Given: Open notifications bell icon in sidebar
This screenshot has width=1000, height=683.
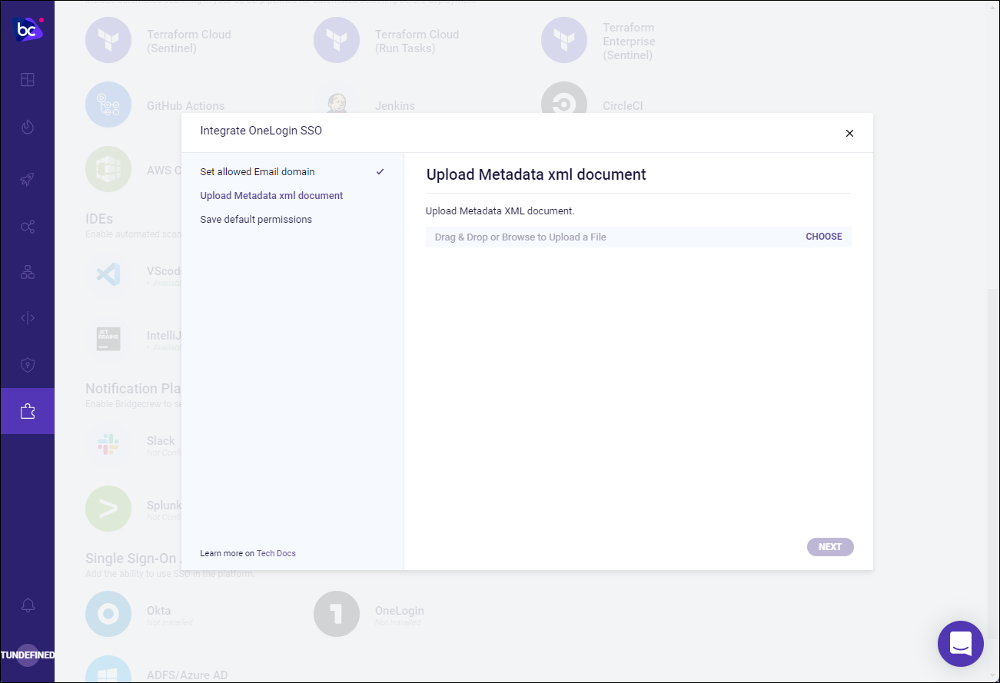Looking at the screenshot, I should pyautogui.click(x=28, y=605).
